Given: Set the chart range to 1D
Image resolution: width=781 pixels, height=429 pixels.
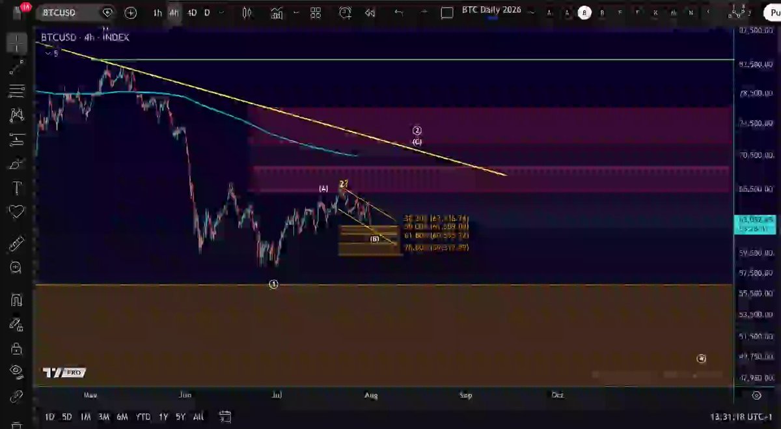Looking at the screenshot, I should 49,417.
